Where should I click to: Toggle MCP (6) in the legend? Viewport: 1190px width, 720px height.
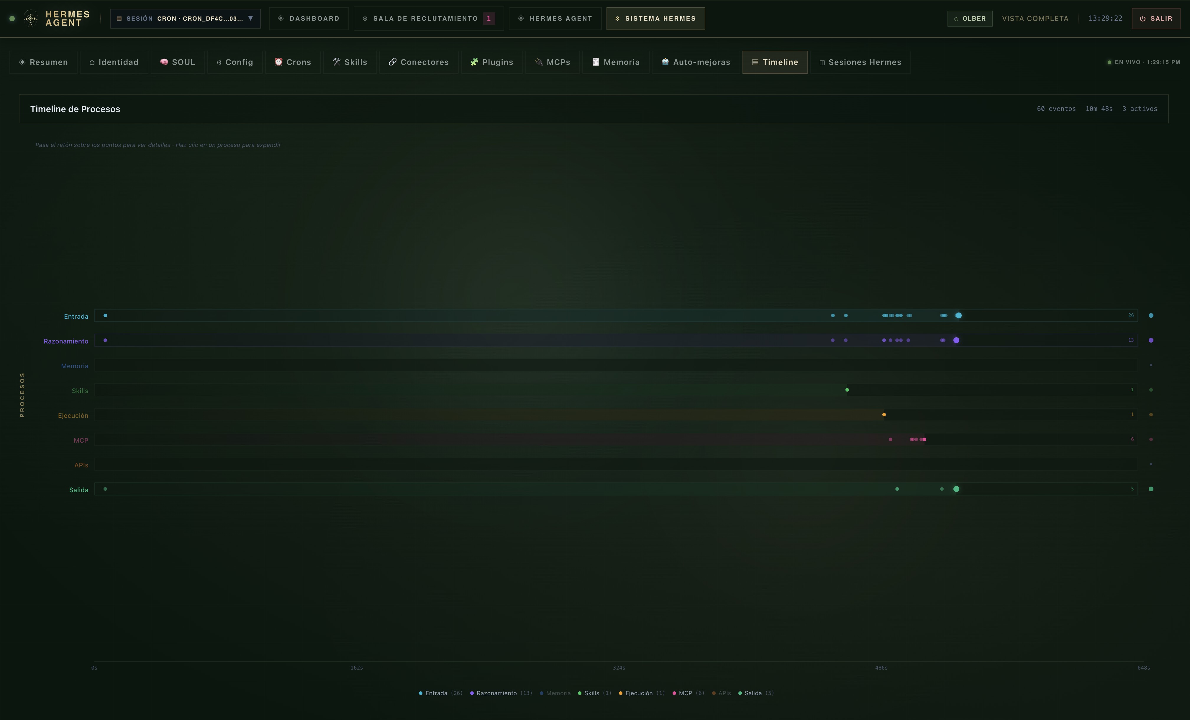point(688,693)
